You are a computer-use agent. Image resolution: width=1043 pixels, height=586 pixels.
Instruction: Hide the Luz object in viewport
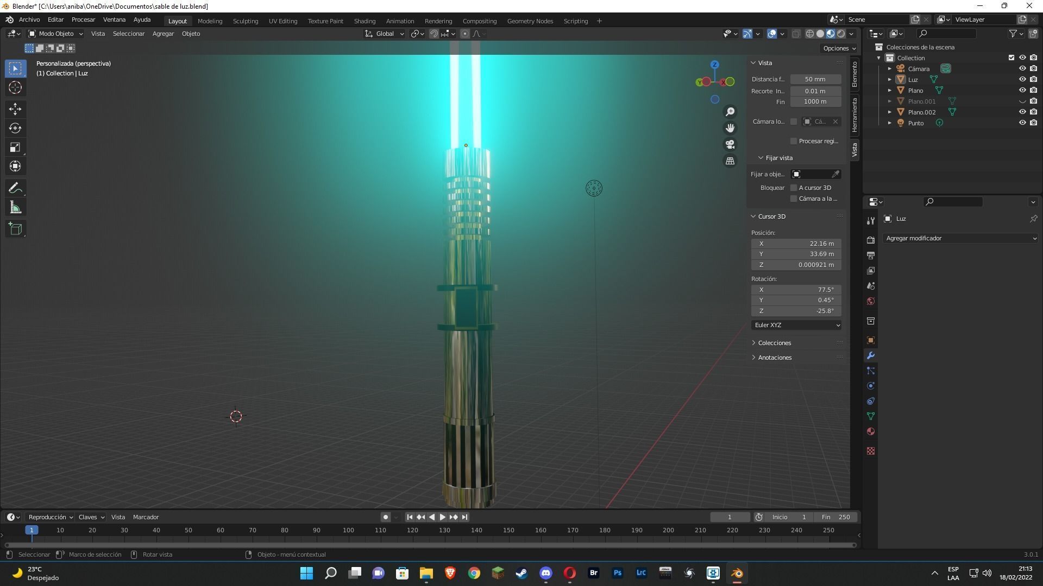(x=1022, y=80)
